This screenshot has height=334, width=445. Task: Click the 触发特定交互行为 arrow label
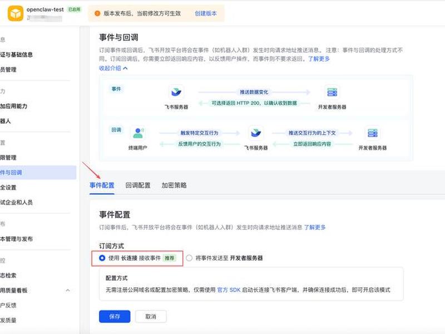(200, 133)
